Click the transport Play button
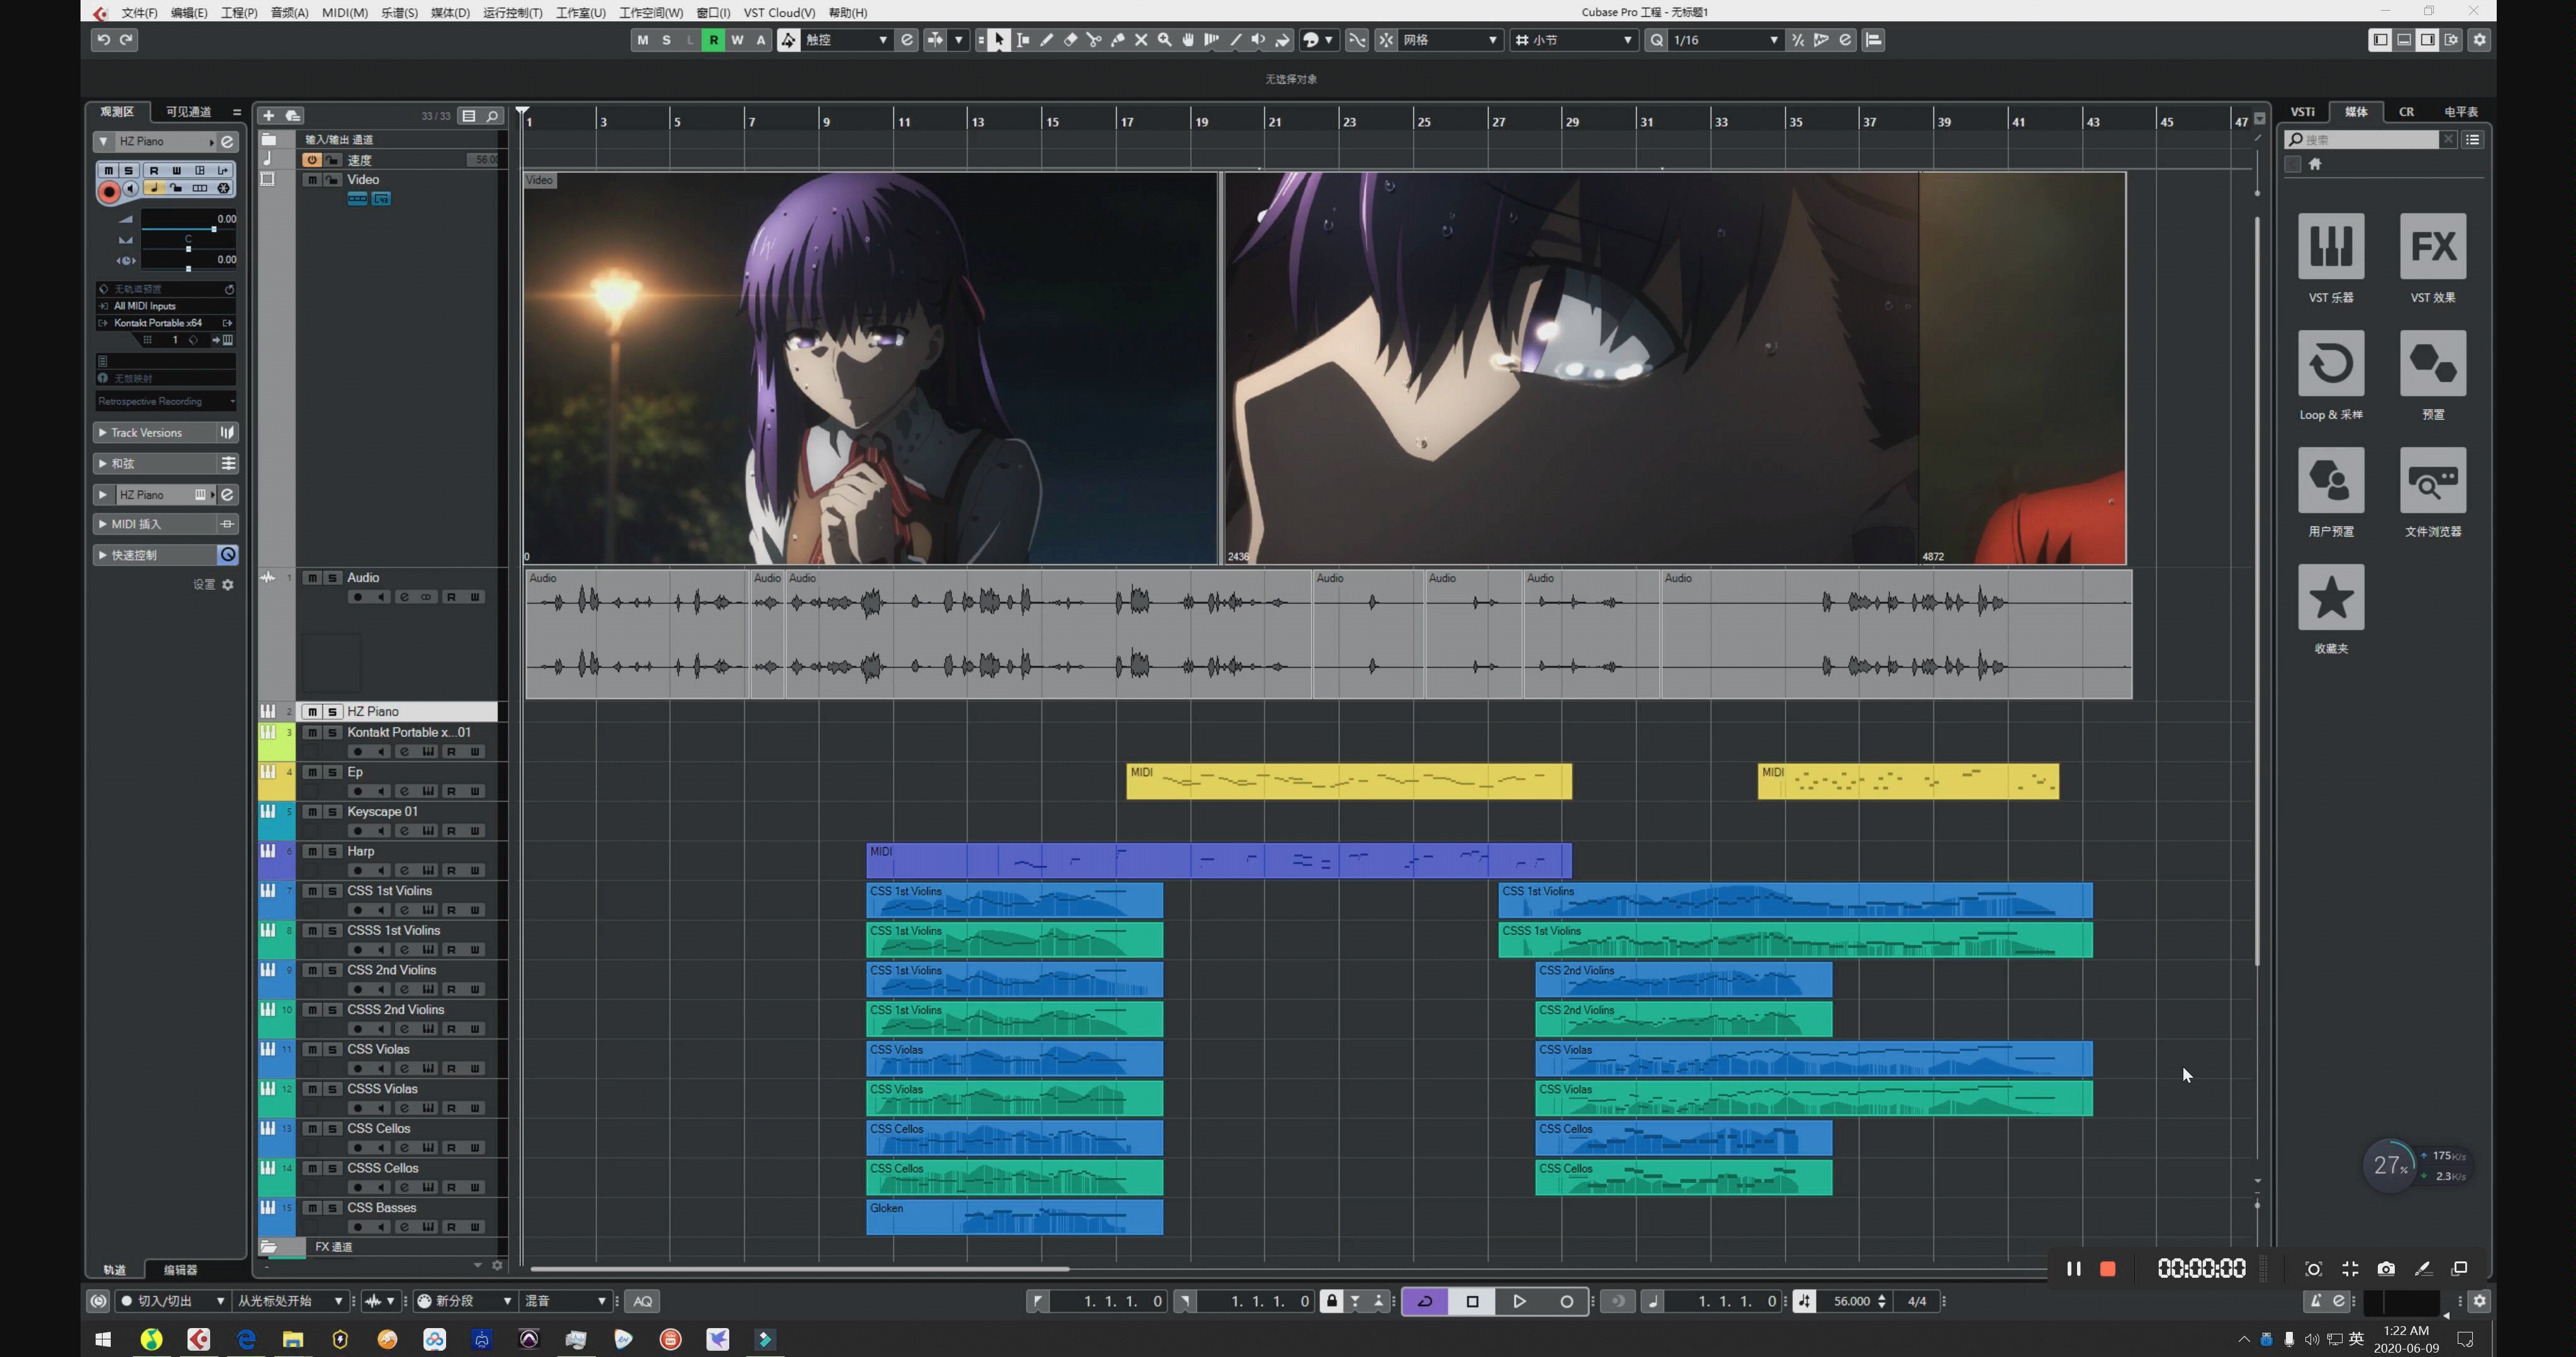Image resolution: width=2576 pixels, height=1357 pixels. (1519, 1301)
